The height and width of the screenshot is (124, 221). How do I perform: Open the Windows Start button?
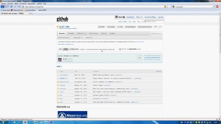click(x=3, y=122)
